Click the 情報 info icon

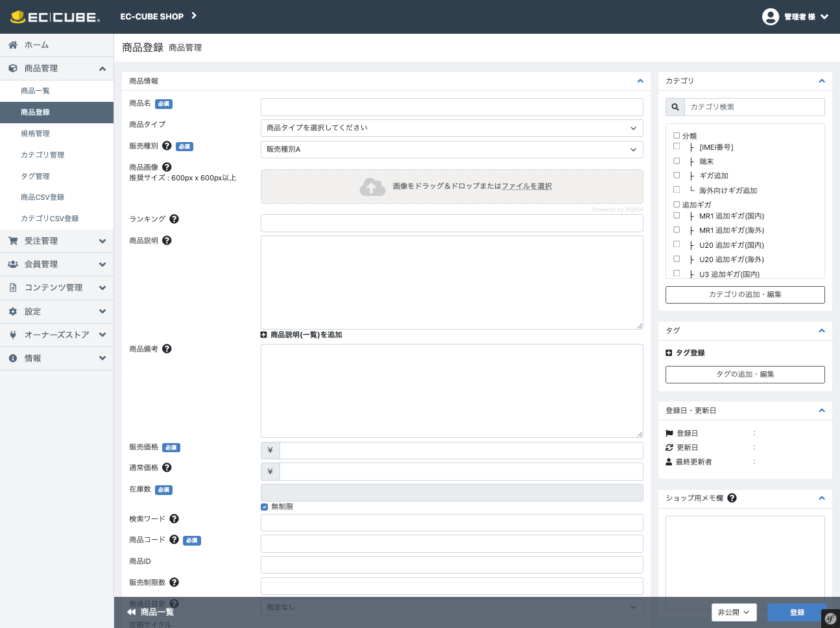tap(13, 358)
